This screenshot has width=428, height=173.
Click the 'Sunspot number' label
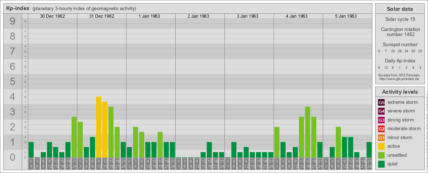[x=400, y=45]
